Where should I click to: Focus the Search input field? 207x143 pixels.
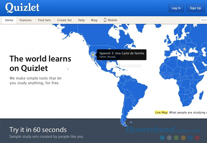[x=203, y=20]
